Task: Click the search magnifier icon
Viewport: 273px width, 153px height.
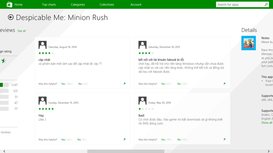Action: [x=266, y=4]
